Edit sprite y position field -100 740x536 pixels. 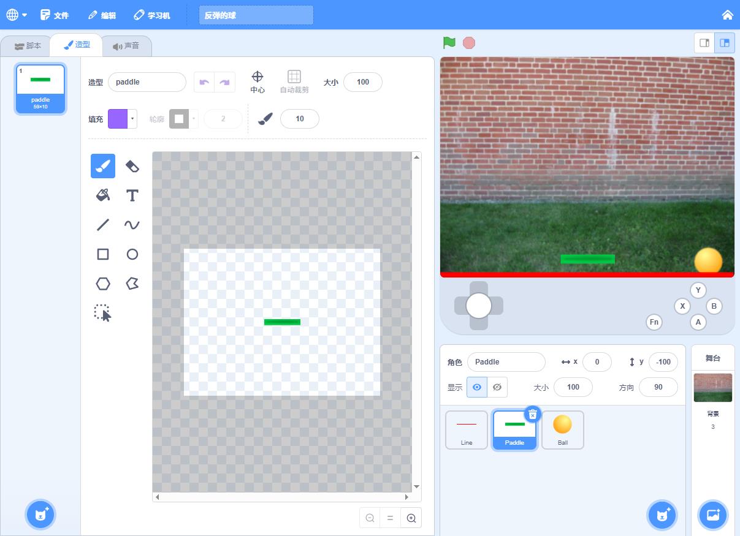(663, 362)
